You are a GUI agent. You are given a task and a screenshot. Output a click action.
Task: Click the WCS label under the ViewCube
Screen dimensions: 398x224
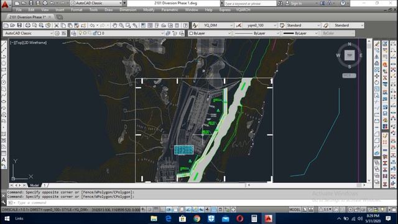pyautogui.click(x=349, y=76)
